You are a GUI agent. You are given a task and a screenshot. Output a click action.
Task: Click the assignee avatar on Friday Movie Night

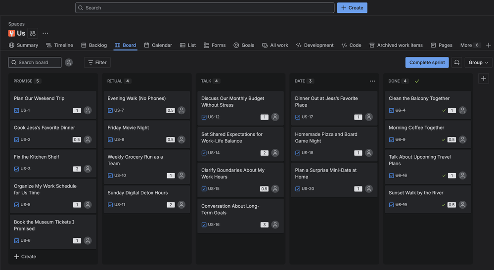click(x=181, y=139)
